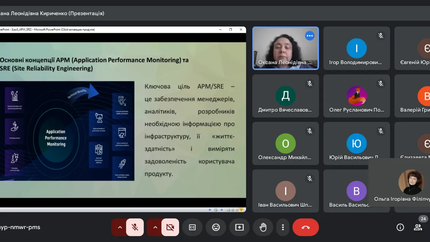Click Юрій Васильович avatar tile
Image resolution: width=430 pixels, height=242 pixels.
pyautogui.click(x=357, y=143)
